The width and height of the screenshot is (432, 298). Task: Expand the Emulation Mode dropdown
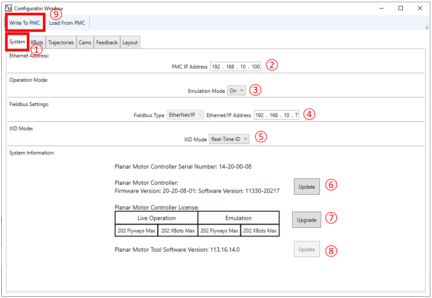237,91
